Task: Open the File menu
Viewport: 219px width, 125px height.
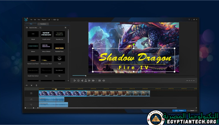Action: [x=31, y=20]
